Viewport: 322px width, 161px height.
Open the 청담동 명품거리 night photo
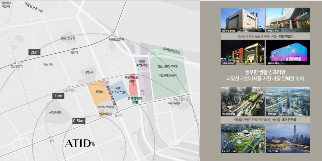tap(243, 53)
